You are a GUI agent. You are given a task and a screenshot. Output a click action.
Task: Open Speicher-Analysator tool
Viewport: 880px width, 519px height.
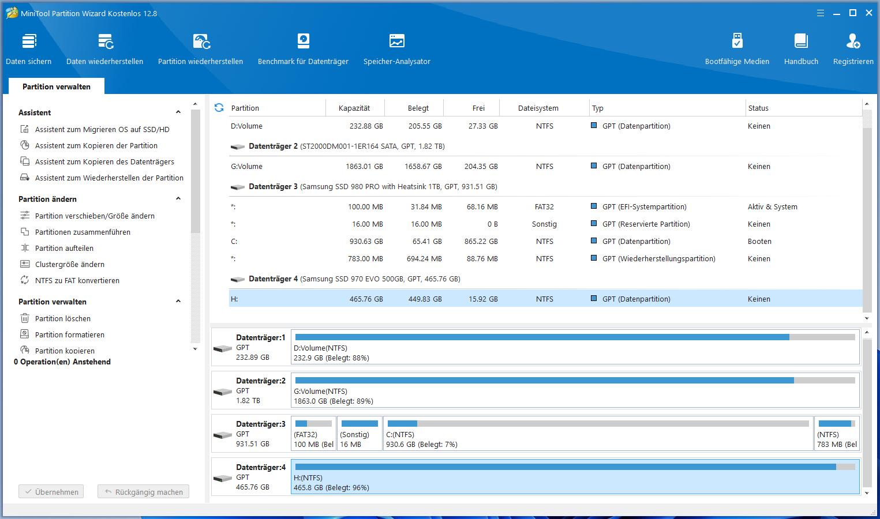coord(397,50)
